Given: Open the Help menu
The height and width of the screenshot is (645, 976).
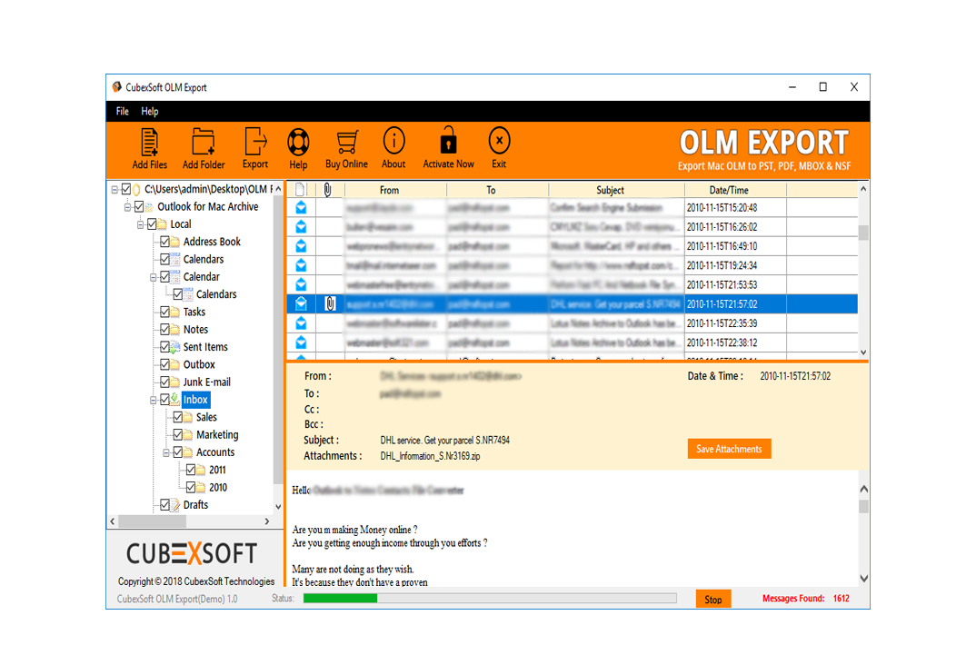Looking at the screenshot, I should [x=149, y=112].
